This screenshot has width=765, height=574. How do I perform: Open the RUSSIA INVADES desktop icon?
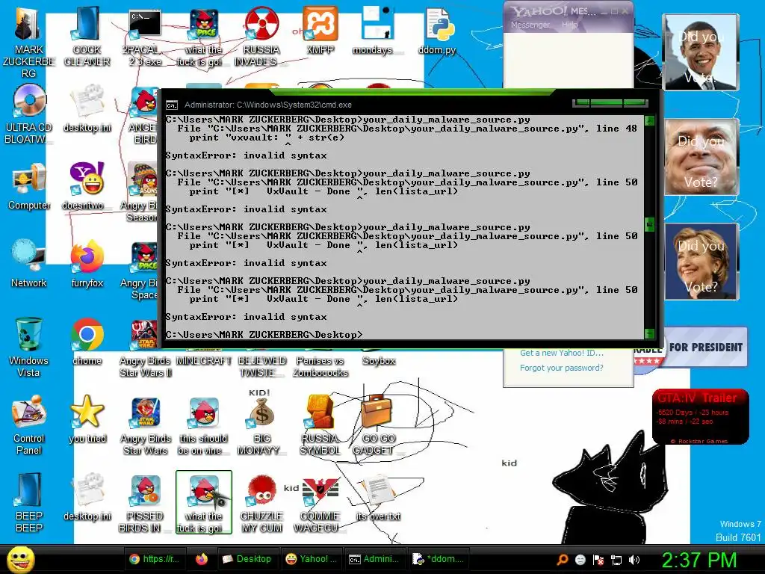(x=261, y=23)
